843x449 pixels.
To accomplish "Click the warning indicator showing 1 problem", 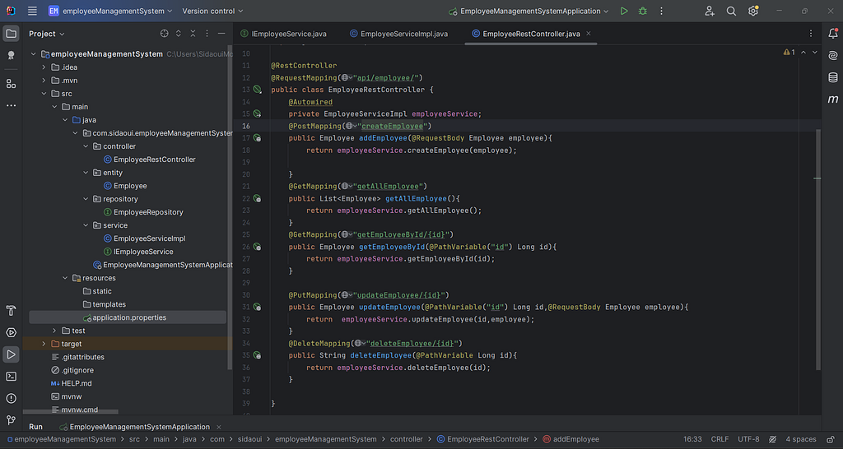I will tap(789, 53).
